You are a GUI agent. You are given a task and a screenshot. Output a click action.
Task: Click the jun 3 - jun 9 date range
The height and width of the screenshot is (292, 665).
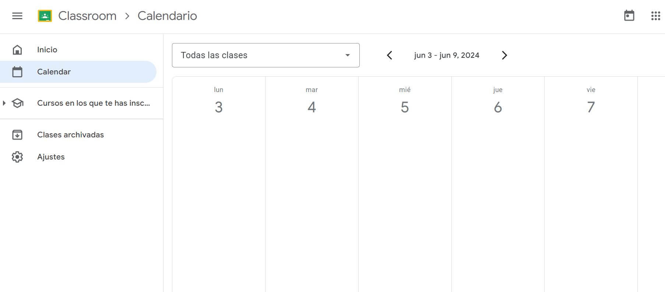tap(446, 55)
